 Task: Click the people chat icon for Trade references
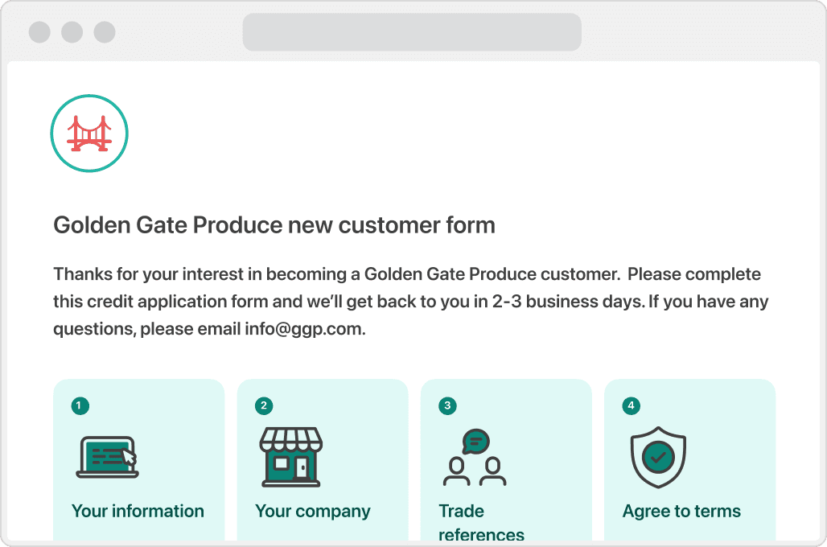(x=475, y=458)
